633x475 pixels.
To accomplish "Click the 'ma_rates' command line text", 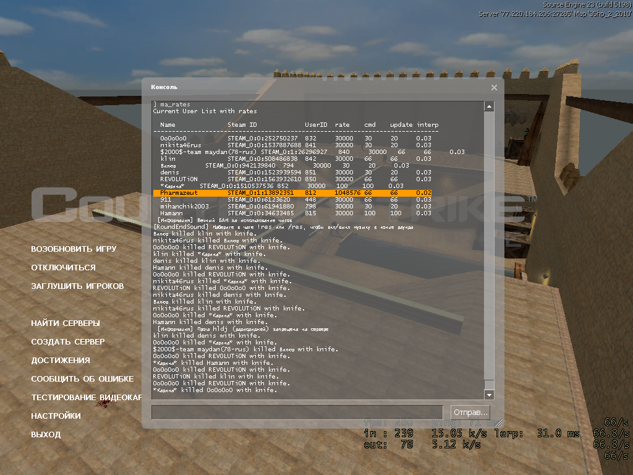I will tap(175, 104).
